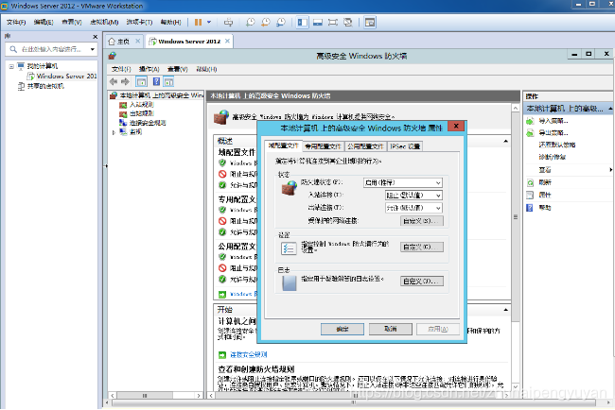Click 自定义(C) button in 设置 section
Screen dimensions: 615x410
pos(422,248)
